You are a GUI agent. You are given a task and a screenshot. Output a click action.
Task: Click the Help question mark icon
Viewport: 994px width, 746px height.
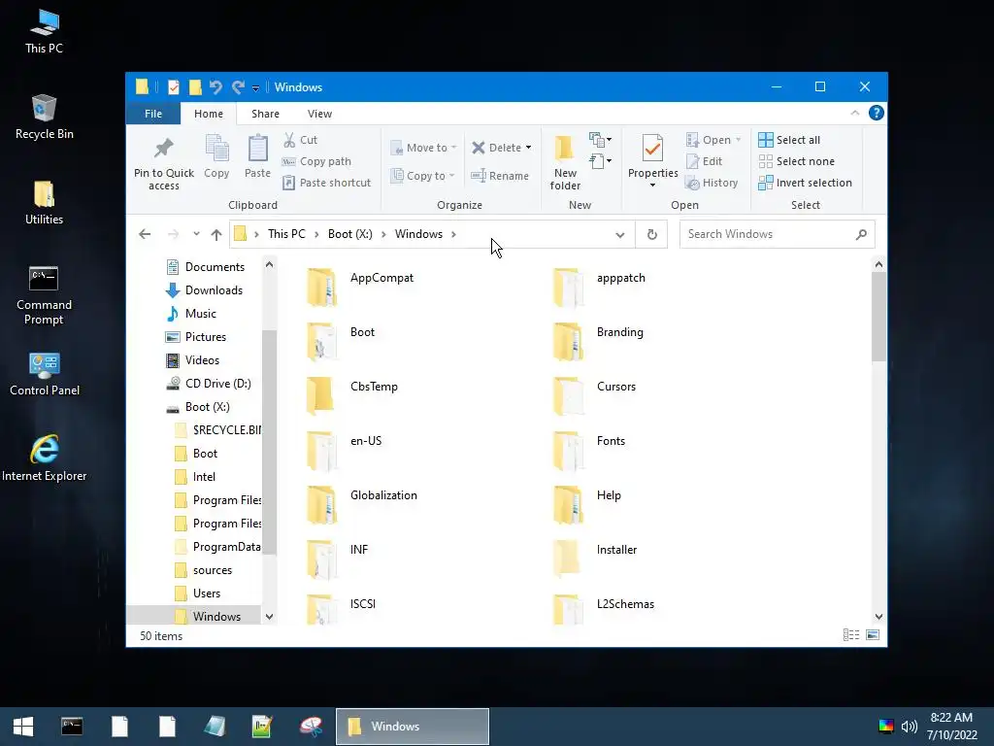(x=877, y=113)
